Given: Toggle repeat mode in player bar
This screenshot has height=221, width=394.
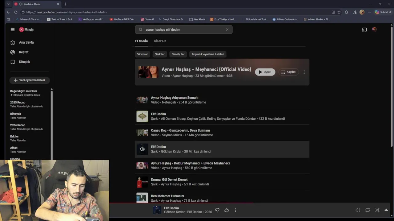Looking at the screenshot, I should pos(368,210).
